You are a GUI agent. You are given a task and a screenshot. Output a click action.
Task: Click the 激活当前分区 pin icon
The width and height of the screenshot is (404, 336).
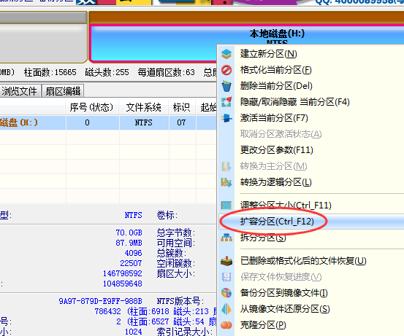pyautogui.click(x=226, y=118)
